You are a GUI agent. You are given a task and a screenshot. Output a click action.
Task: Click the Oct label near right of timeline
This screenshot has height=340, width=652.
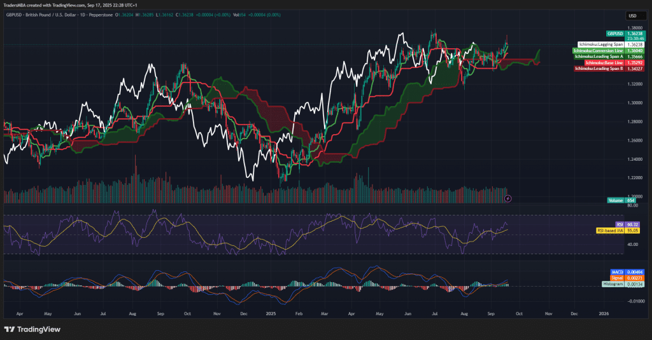520,313
